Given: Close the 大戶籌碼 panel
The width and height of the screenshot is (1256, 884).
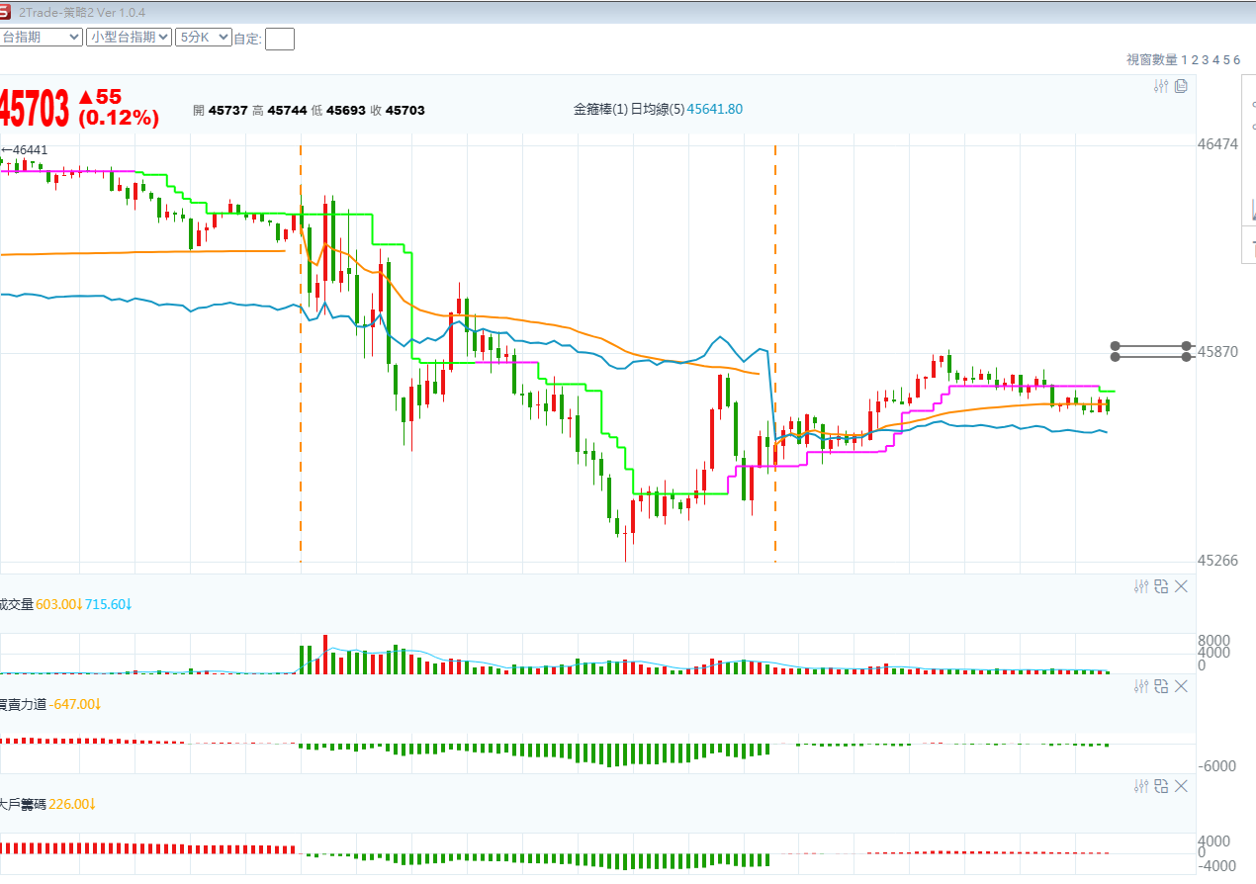Looking at the screenshot, I should tap(1181, 786).
